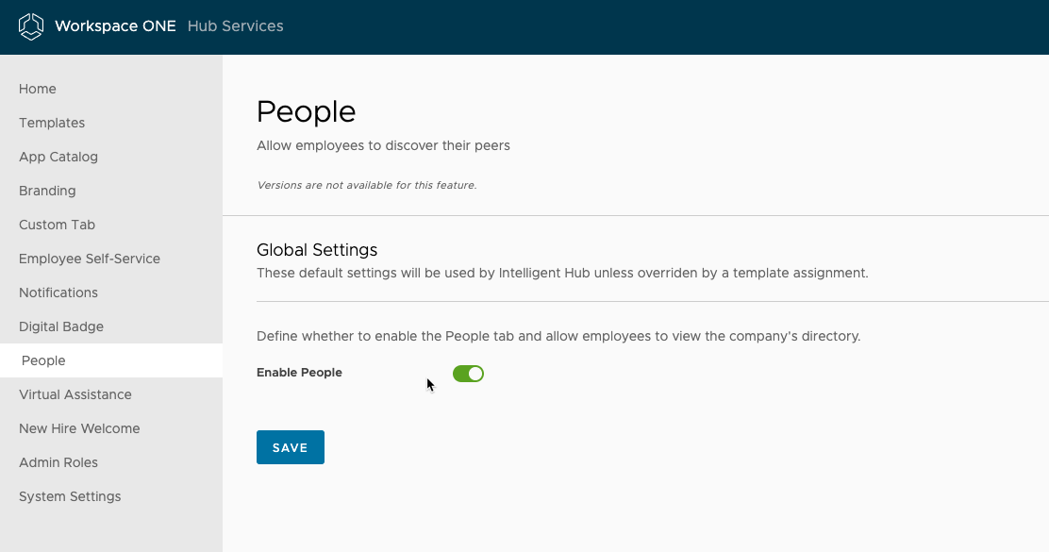Open the Digital Badge section

point(60,326)
